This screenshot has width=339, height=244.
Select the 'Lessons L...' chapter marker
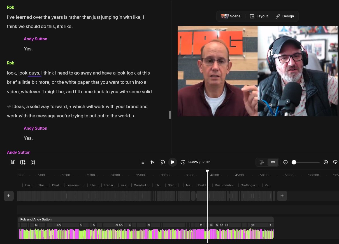pyautogui.click(x=75, y=185)
